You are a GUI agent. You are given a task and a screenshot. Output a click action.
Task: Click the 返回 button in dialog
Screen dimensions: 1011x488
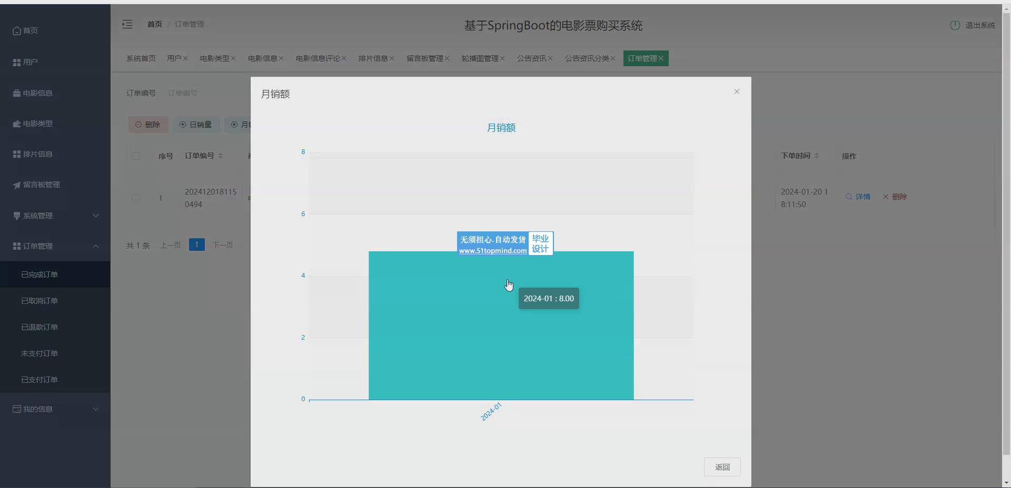tap(722, 467)
